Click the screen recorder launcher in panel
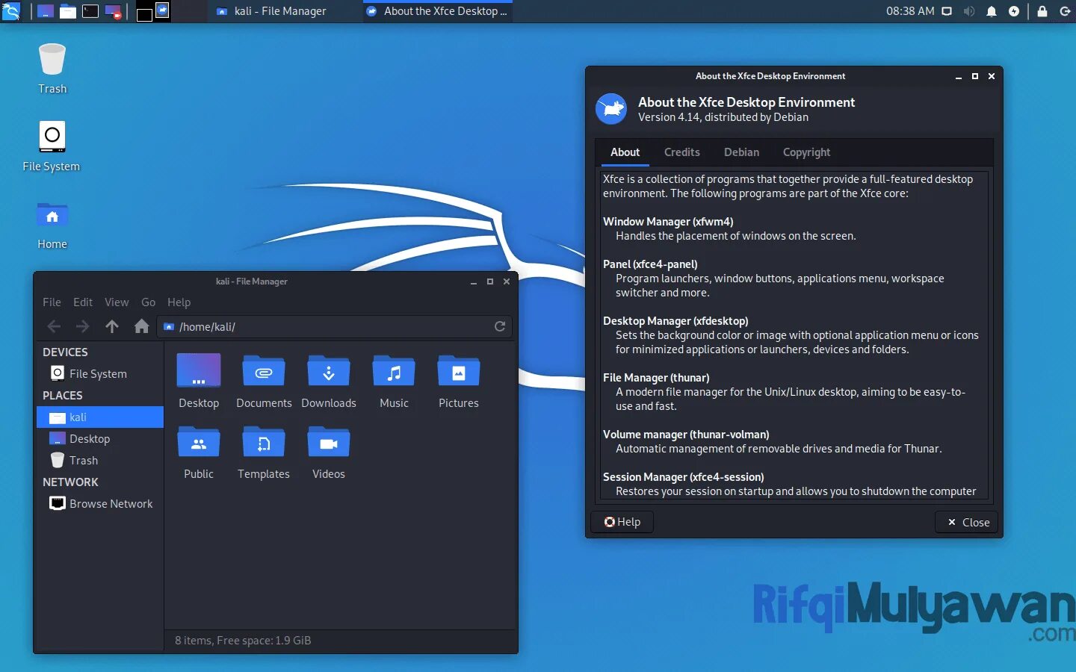Image resolution: width=1076 pixels, height=672 pixels. [x=113, y=11]
